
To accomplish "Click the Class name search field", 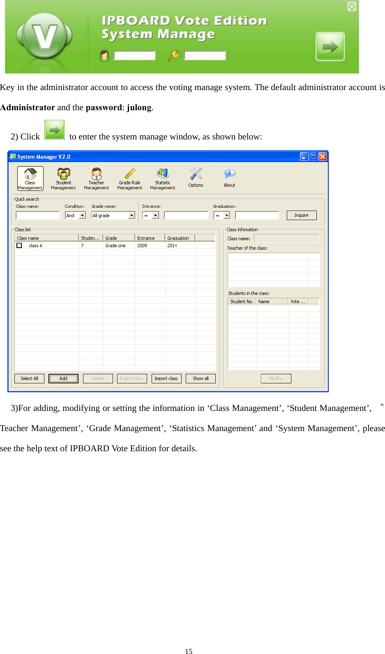I will point(38,216).
